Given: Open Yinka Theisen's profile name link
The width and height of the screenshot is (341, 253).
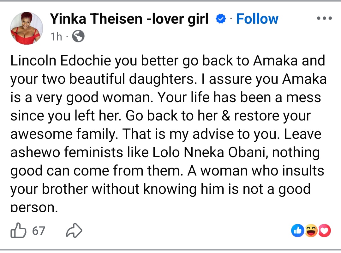Looking at the screenshot, I should coord(129,18).
